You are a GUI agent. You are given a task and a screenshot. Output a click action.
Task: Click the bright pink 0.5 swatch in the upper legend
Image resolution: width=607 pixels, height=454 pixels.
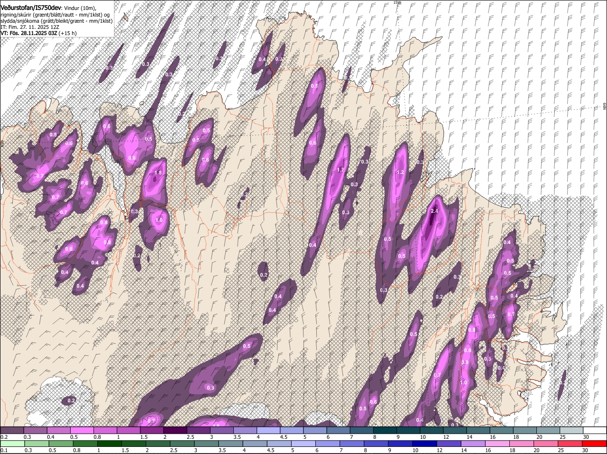(x=82, y=430)
